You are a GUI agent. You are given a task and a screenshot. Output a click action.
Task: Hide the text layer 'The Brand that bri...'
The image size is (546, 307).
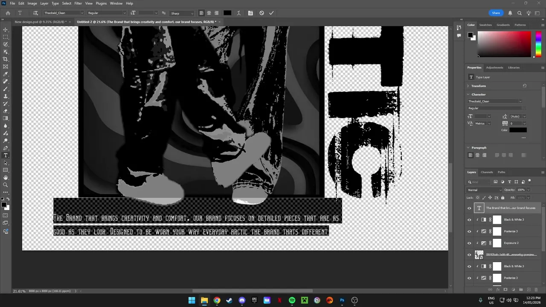469,208
